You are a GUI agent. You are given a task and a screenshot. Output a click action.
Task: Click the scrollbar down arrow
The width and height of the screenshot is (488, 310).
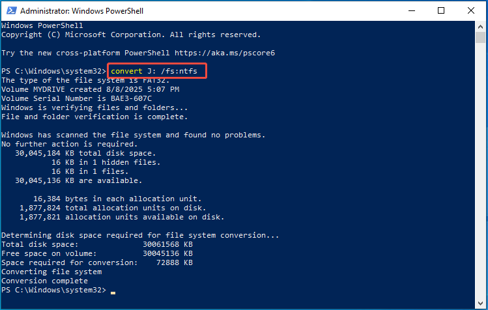[481, 302]
